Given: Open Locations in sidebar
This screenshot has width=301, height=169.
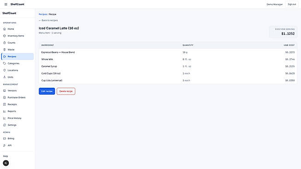Looking at the screenshot, I should click(x=17, y=70).
